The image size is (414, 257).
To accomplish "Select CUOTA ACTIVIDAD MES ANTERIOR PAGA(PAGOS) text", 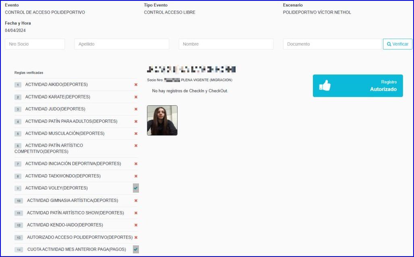I will [77, 249].
